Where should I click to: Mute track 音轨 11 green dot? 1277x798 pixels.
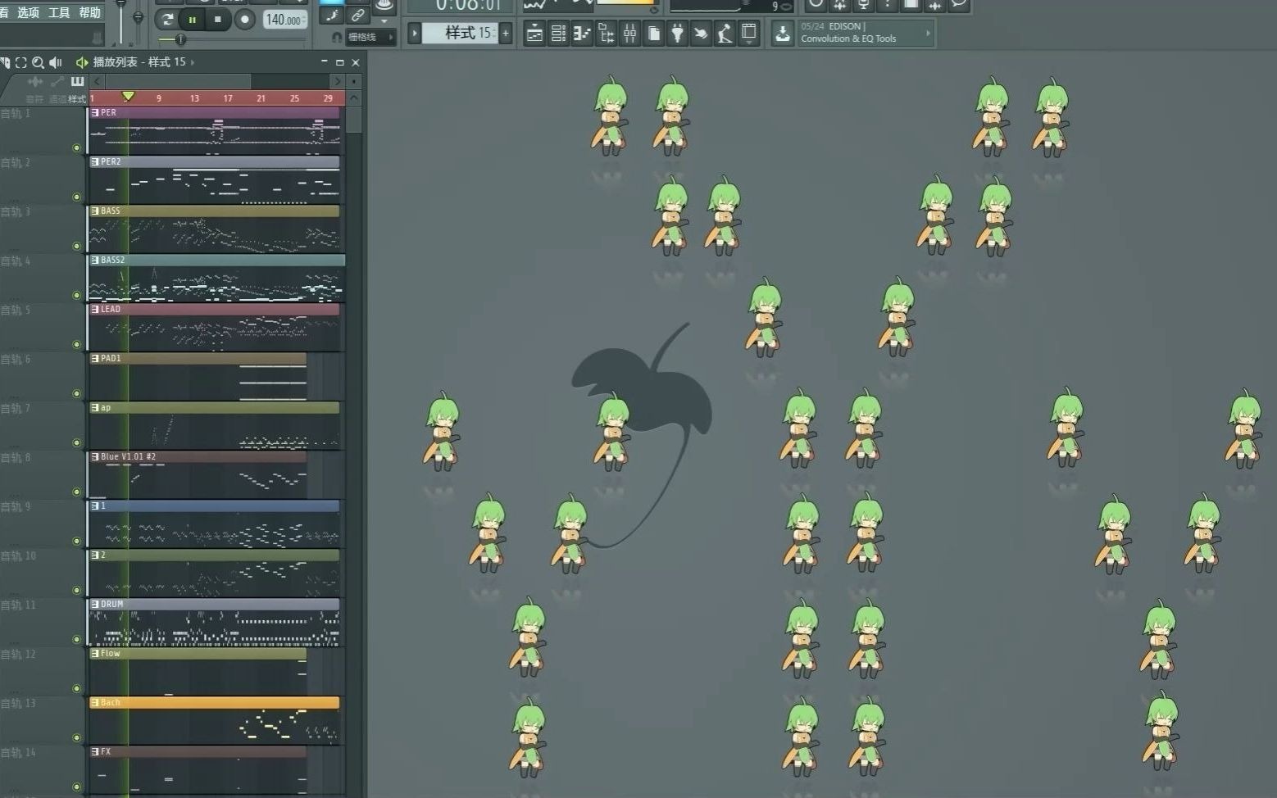[x=77, y=640]
